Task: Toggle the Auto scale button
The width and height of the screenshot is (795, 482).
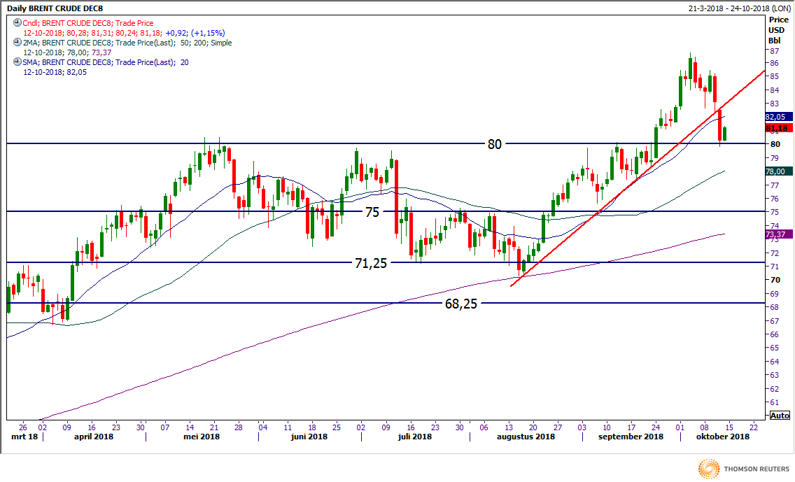Action: pyautogui.click(x=780, y=416)
